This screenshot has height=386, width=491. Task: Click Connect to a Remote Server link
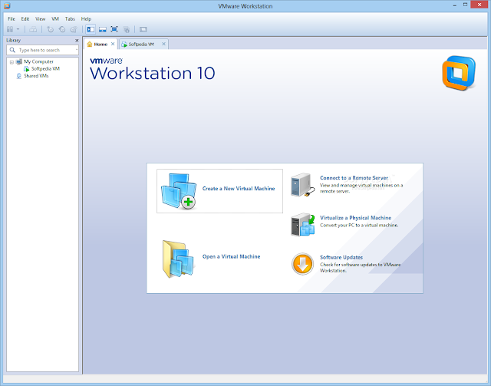[354, 178]
